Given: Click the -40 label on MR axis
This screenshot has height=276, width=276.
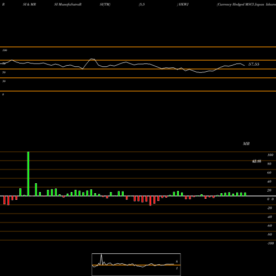Looking at the screenshot, I should tap(269, 217).
